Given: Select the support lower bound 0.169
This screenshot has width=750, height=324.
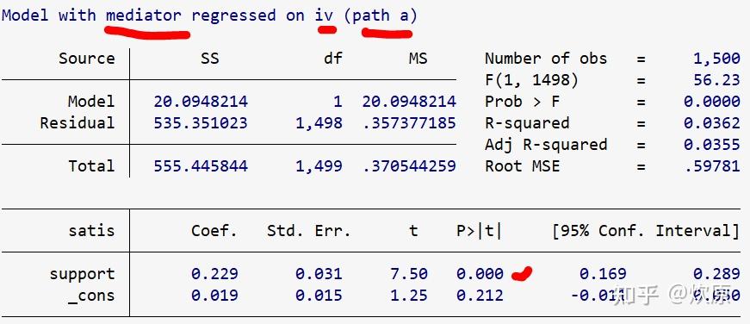Looking at the screenshot, I should (x=603, y=274).
